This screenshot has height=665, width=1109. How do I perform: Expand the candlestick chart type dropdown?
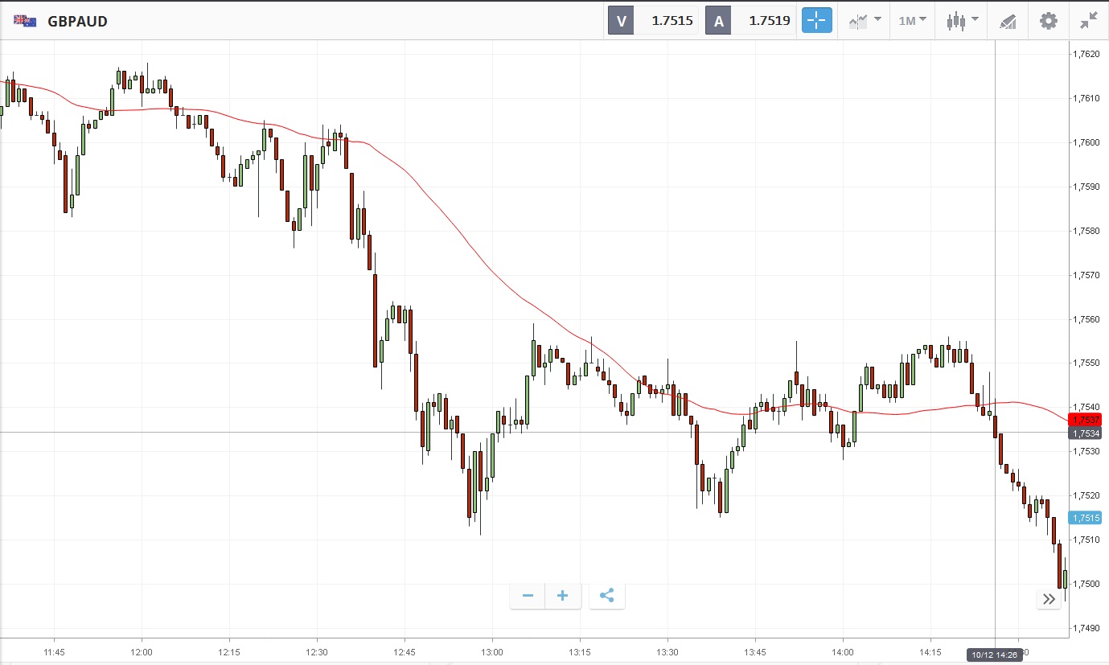click(962, 21)
